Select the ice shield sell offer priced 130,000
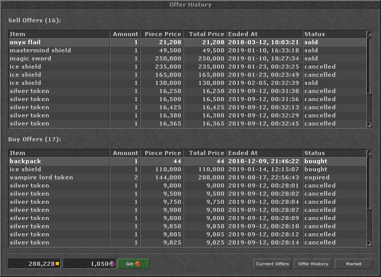Viewport: 381px width, 277px height. point(187,83)
